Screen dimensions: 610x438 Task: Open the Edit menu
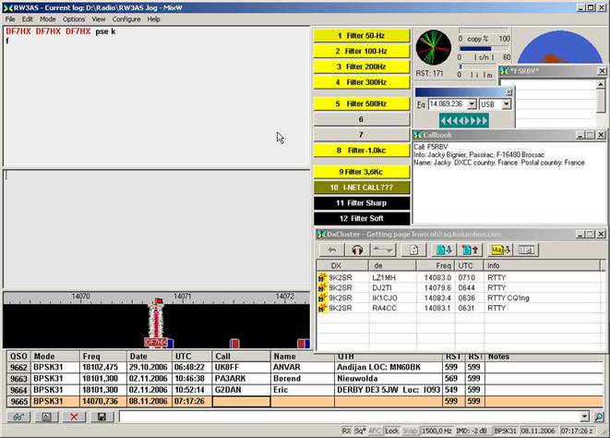point(28,19)
